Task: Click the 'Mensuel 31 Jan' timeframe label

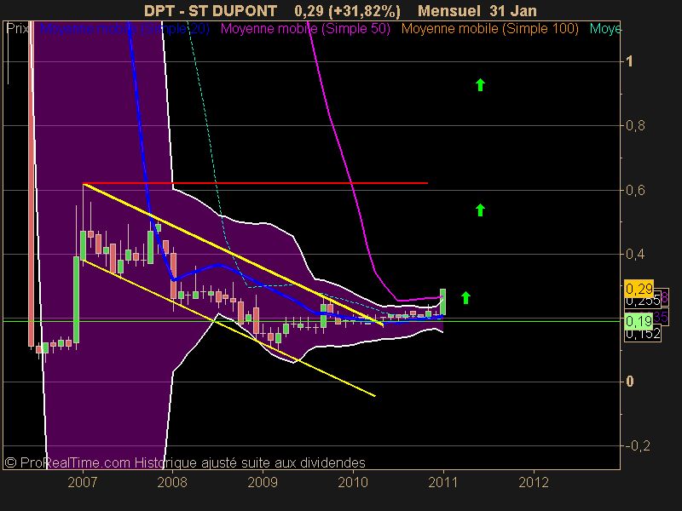Action: pyautogui.click(x=477, y=10)
